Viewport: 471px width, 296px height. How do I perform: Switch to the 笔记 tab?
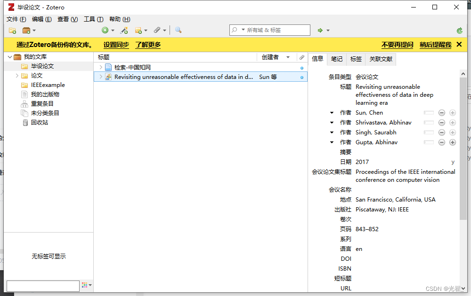point(337,59)
